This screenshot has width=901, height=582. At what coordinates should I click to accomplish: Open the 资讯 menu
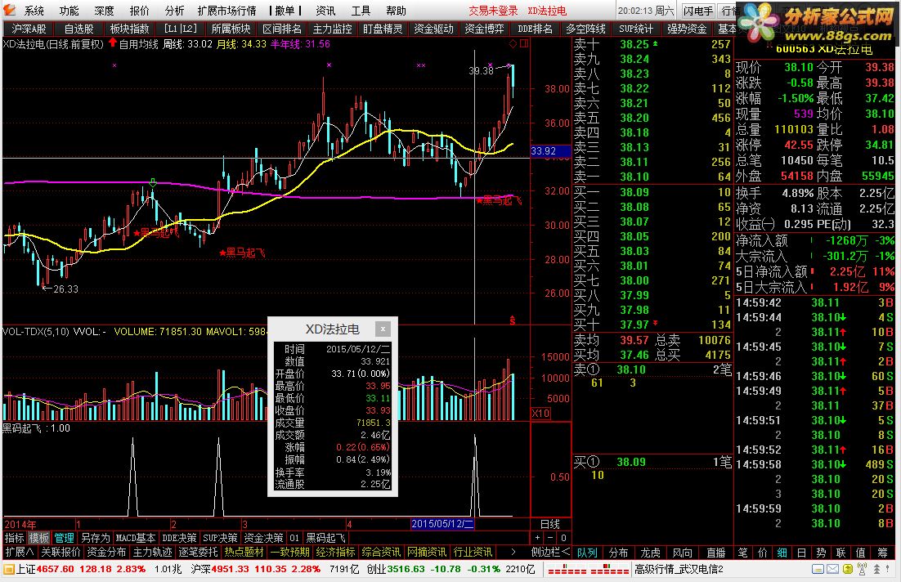[x=325, y=11]
